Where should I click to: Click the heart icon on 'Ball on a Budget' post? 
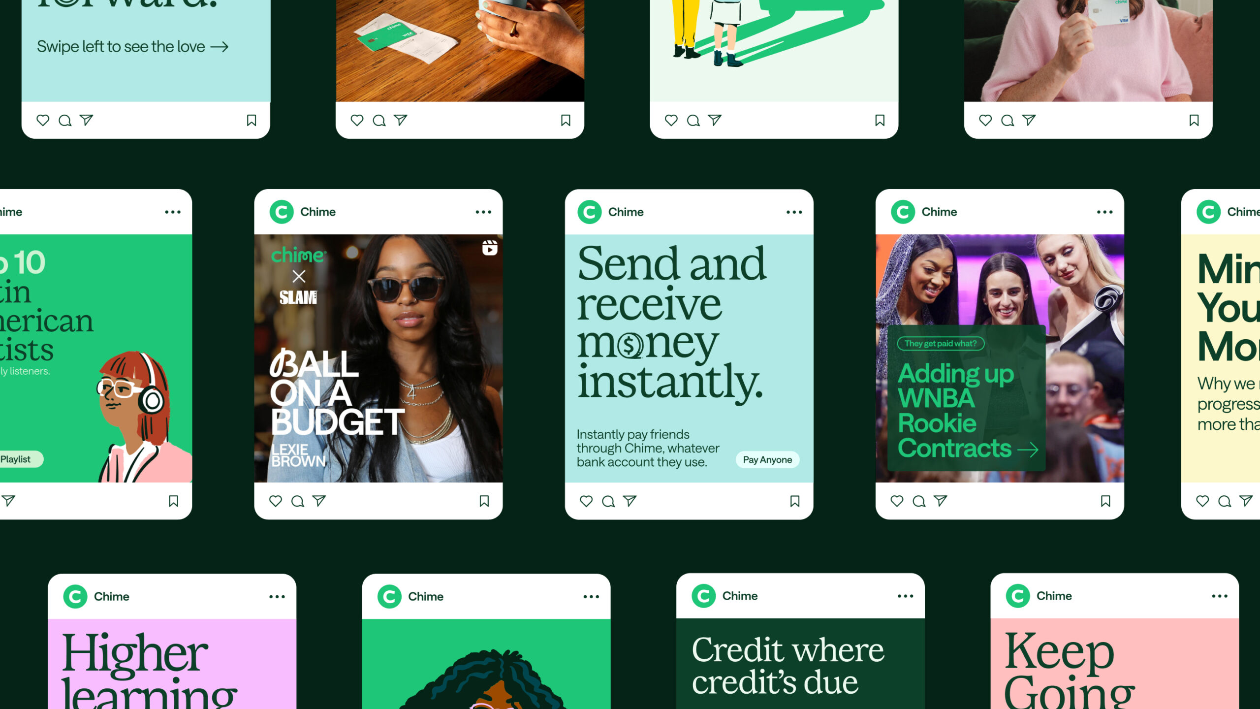(275, 501)
